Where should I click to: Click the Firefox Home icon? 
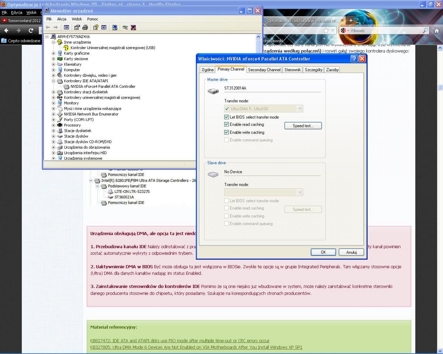click(437, 31)
